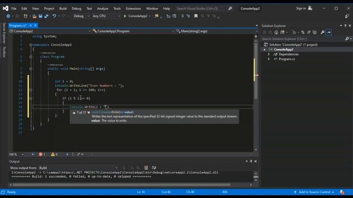Viewport: 353px width, 198px height.
Task: Open the Debug menu
Action: (x=77, y=9)
